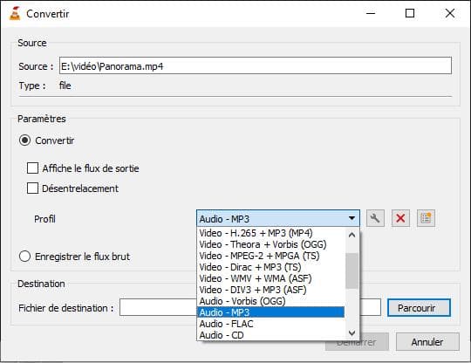Click the profile list scrollbar thumb

tap(352, 271)
